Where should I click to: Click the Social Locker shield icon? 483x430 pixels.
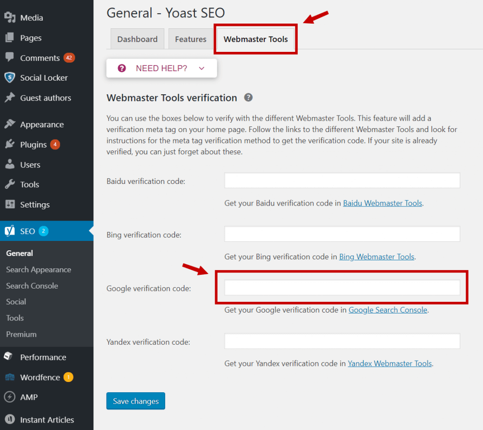click(x=10, y=78)
